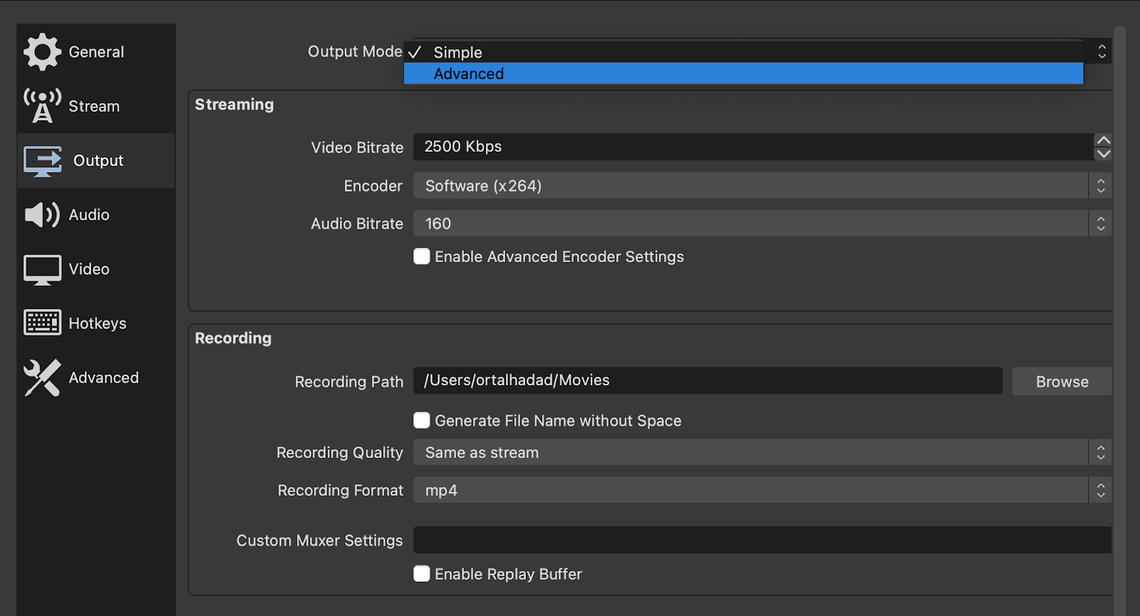Open the Recording Format dropdown

tap(762, 490)
